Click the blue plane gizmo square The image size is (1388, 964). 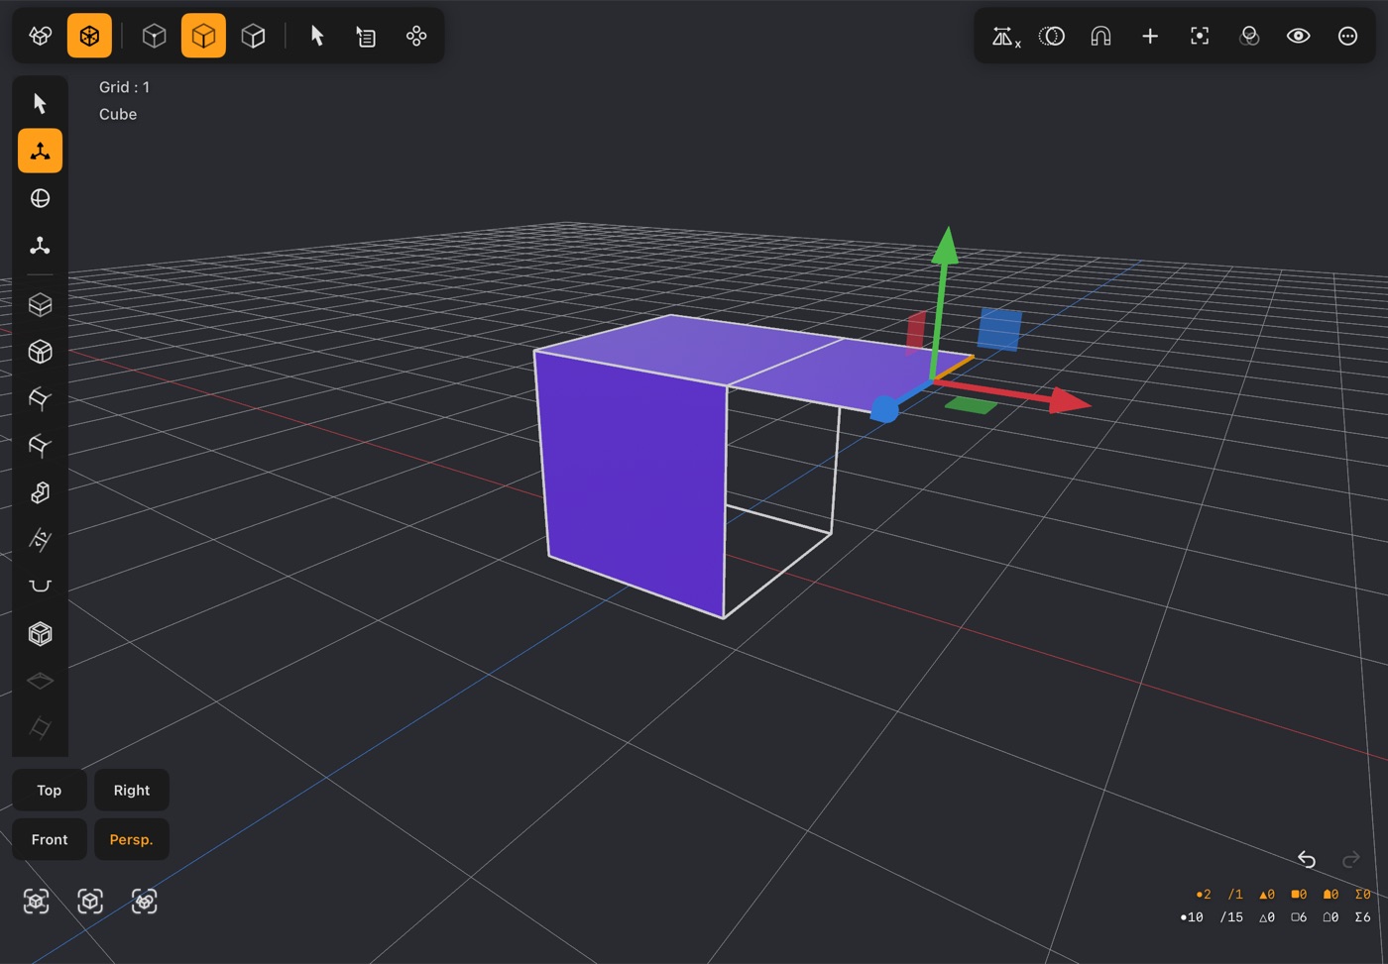click(x=999, y=329)
